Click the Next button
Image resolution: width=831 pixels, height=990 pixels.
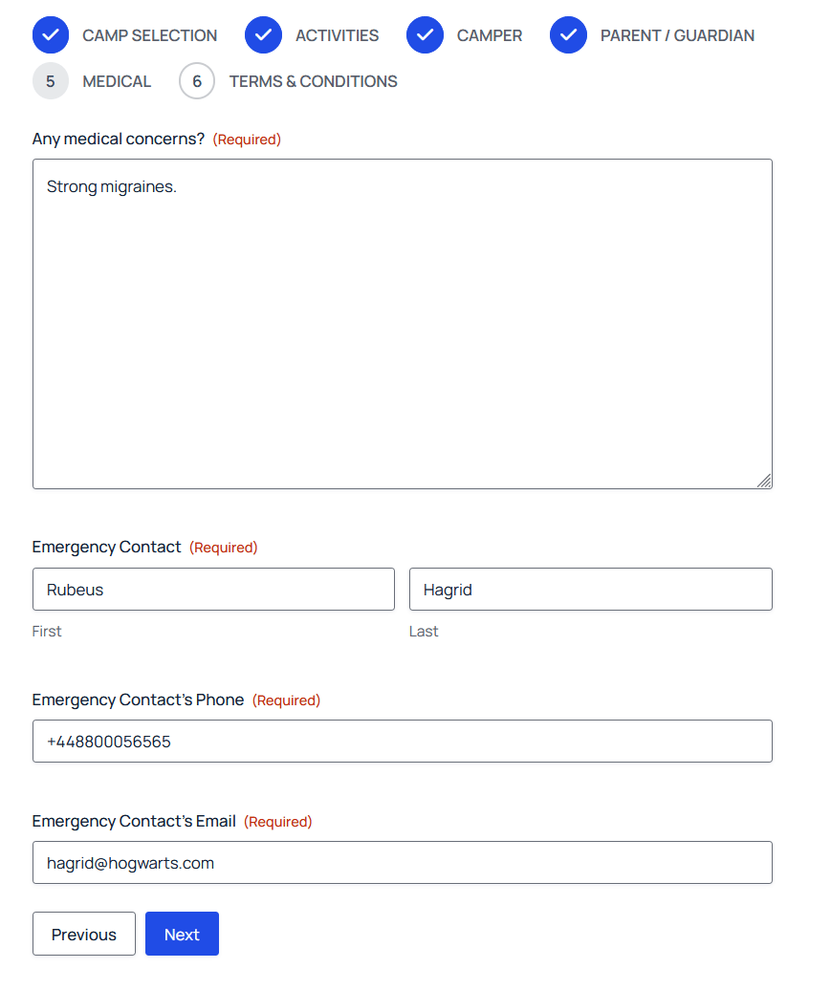pyautogui.click(x=182, y=934)
